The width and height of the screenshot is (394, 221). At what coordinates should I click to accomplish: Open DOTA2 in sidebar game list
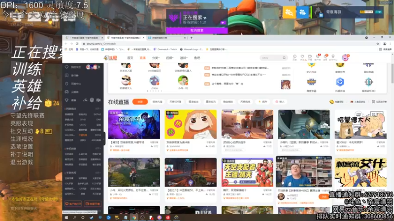97,114
